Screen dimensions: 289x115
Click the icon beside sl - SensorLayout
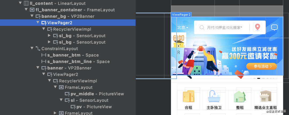pos(67,100)
